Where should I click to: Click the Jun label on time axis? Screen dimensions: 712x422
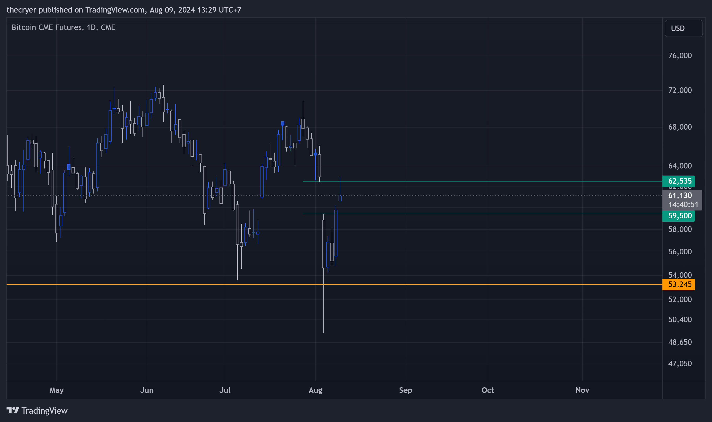coord(147,390)
